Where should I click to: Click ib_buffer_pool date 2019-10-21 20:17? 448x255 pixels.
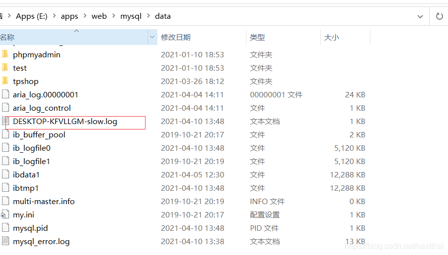point(193,134)
